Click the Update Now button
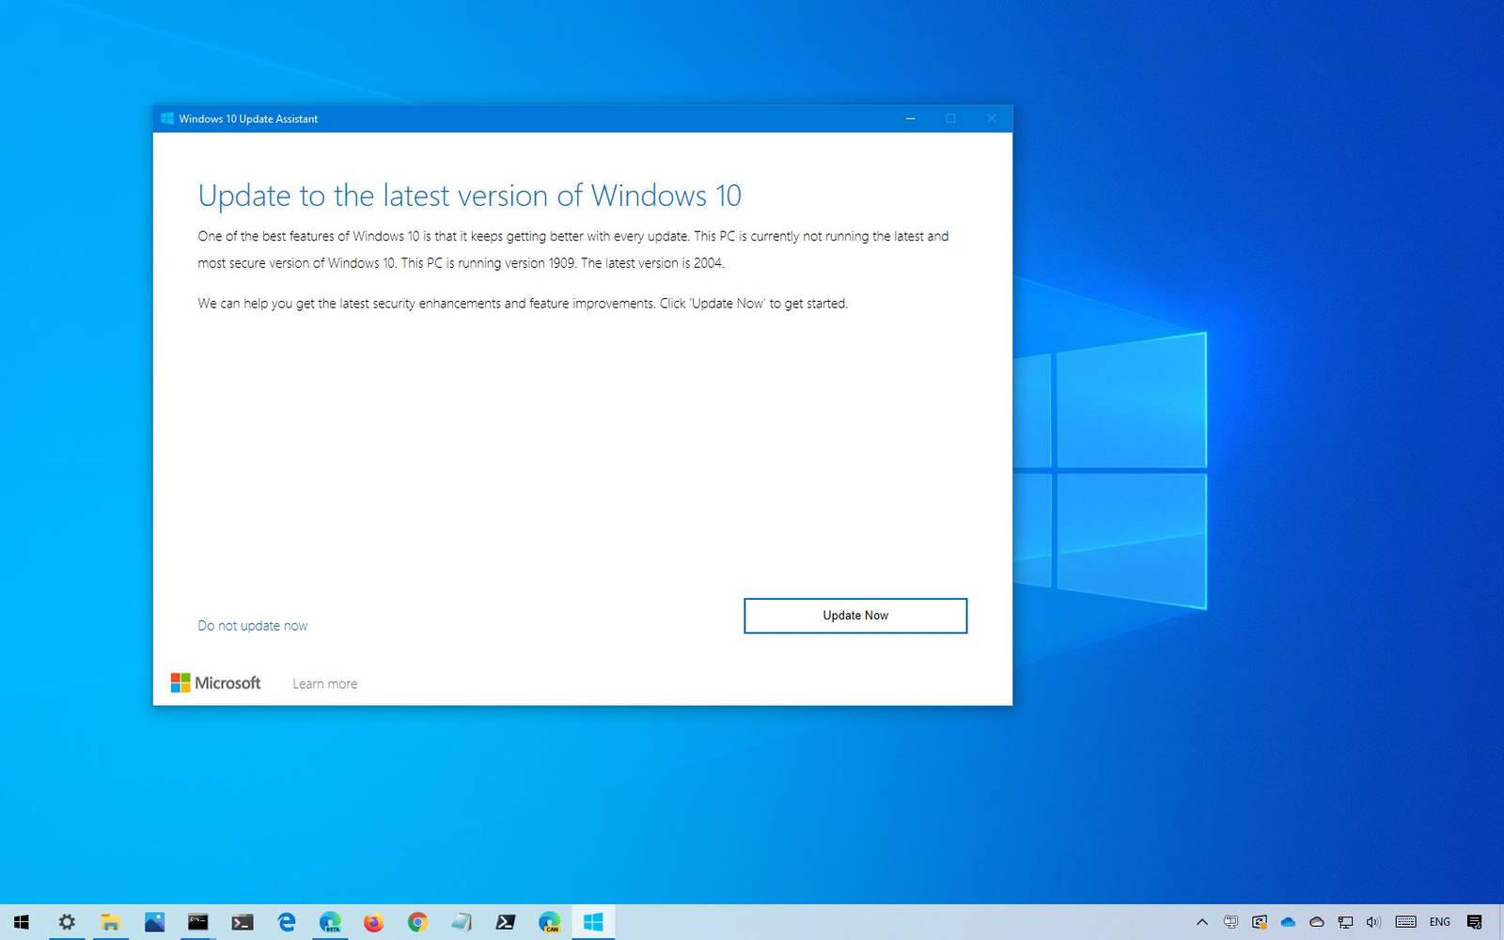The height and width of the screenshot is (940, 1504). pos(854,615)
